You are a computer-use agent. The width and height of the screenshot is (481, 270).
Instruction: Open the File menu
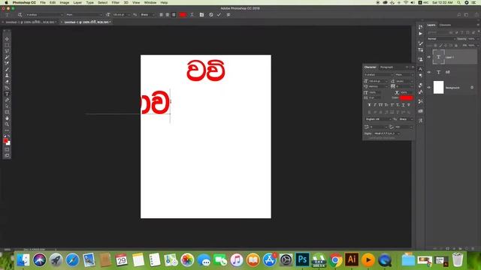pyautogui.click(x=43, y=2)
